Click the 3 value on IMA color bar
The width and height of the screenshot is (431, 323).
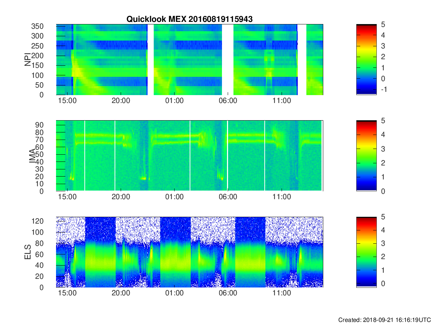(x=383, y=149)
